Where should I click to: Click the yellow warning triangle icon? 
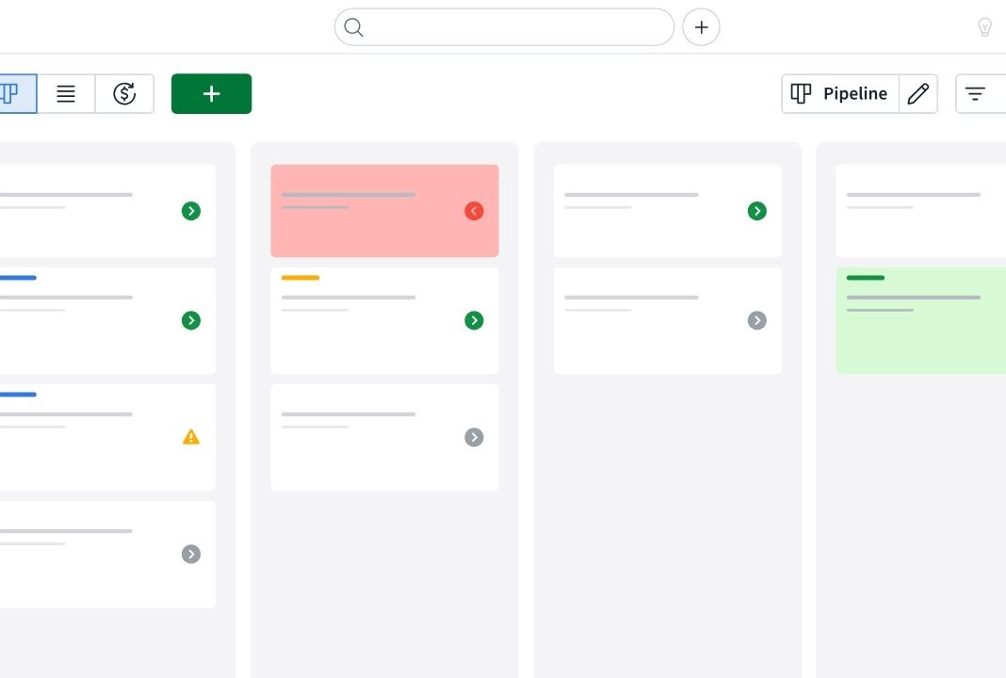click(191, 437)
